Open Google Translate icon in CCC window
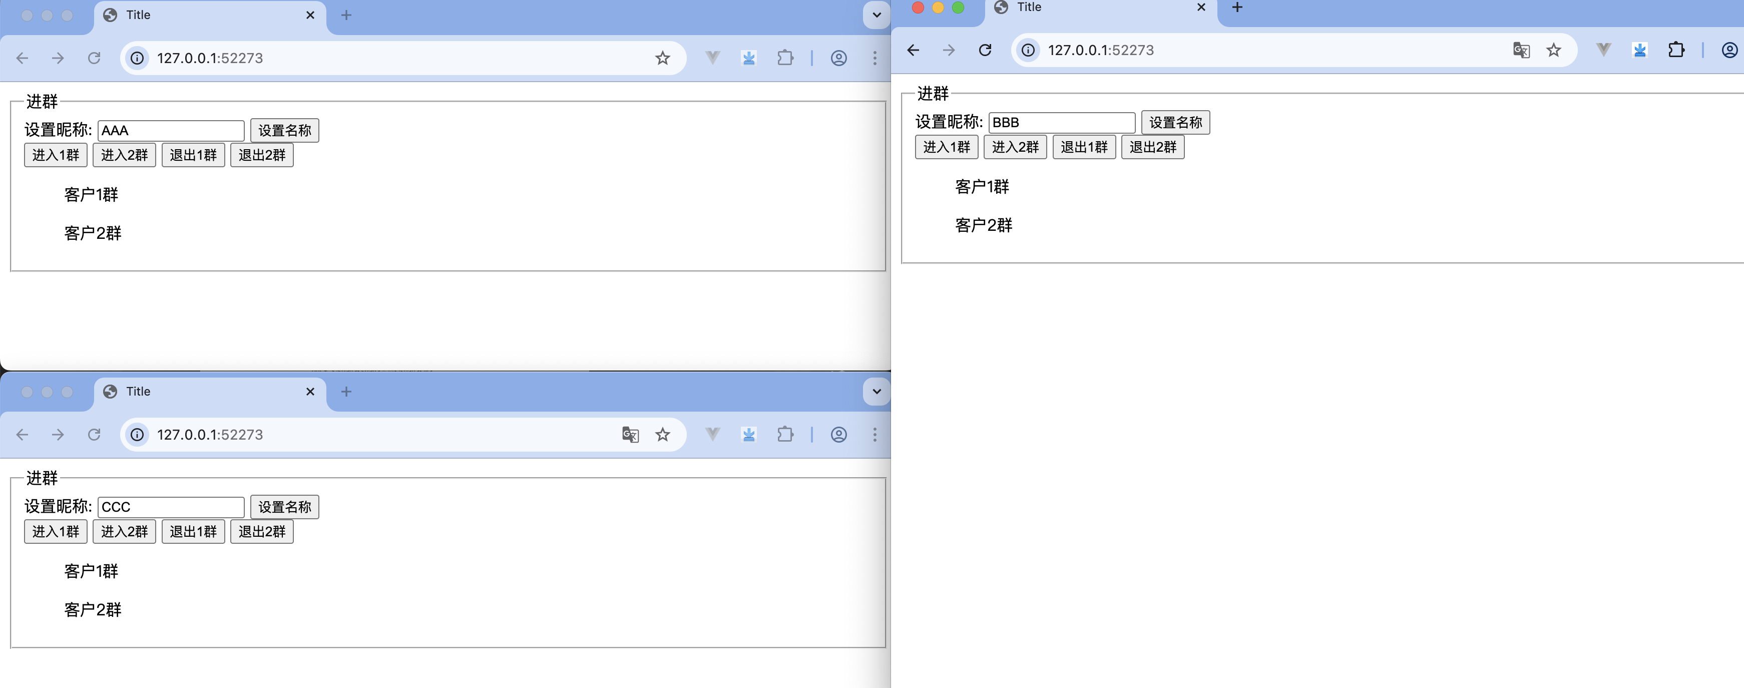The image size is (1744, 688). point(630,435)
